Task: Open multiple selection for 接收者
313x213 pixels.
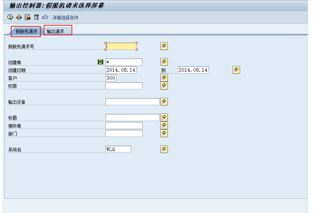Action: pos(164,125)
